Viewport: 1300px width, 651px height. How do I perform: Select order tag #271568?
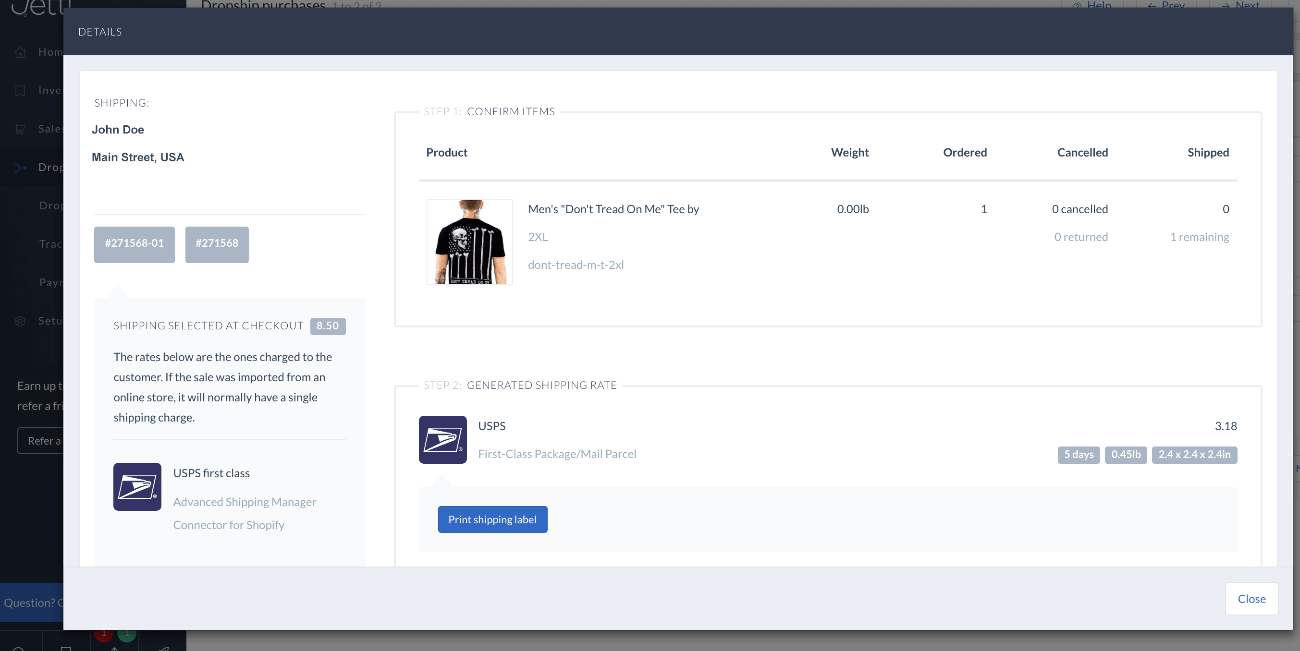point(217,243)
